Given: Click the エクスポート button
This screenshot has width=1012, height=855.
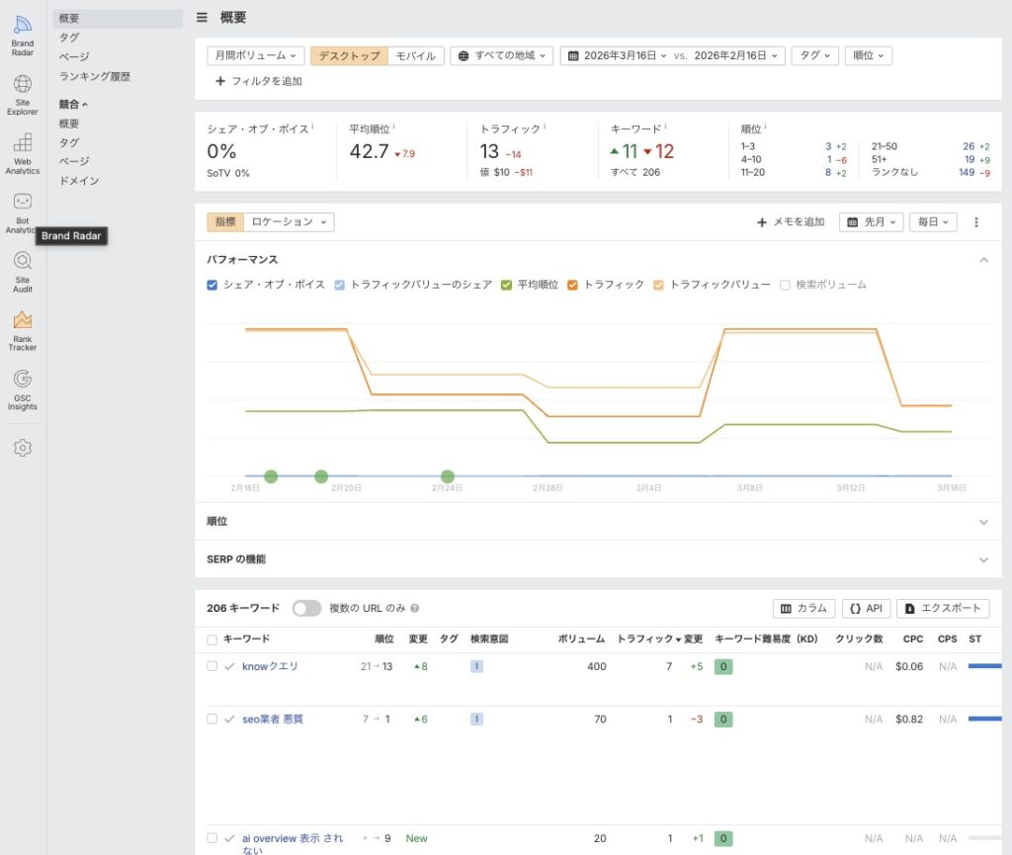Looking at the screenshot, I should click(942, 608).
